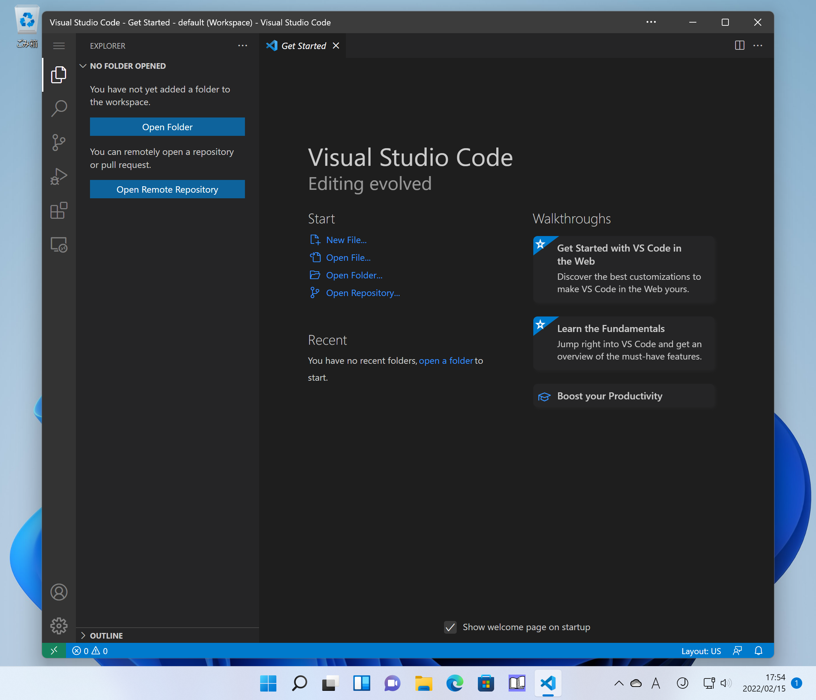Open taskbar Task View icon
This screenshot has height=700, width=816.
(x=330, y=683)
